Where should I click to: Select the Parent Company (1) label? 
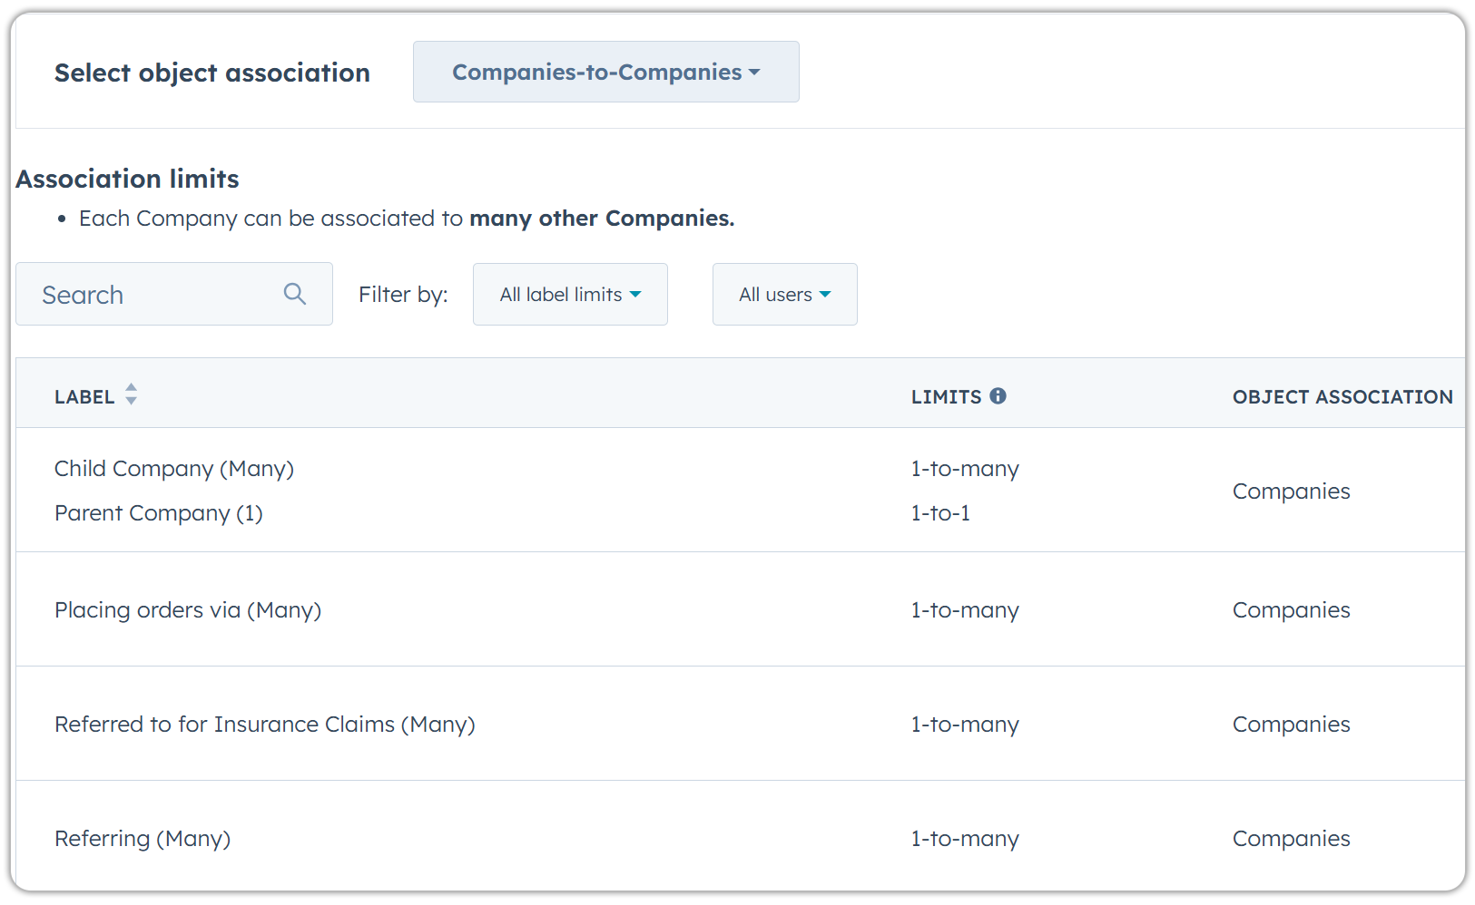point(158,512)
